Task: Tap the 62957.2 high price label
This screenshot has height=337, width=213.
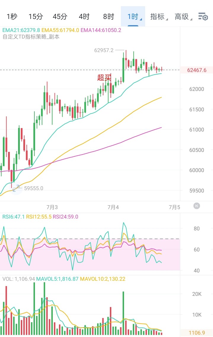Action: point(104,50)
